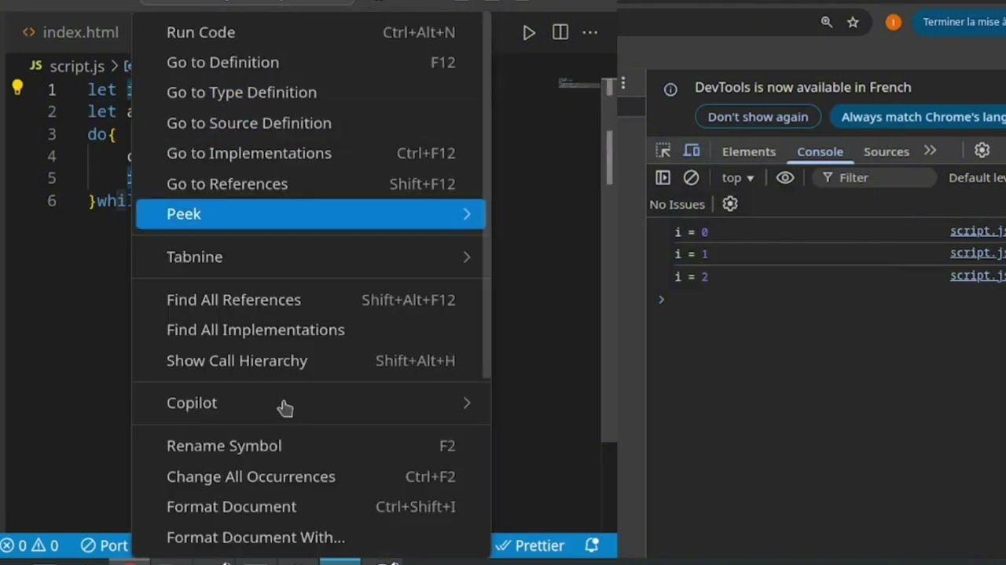
Task: Show more DevTools tabs chevron
Action: 931,151
